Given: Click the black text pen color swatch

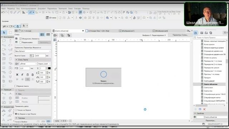Looking at the screenshot, I should point(49,68).
